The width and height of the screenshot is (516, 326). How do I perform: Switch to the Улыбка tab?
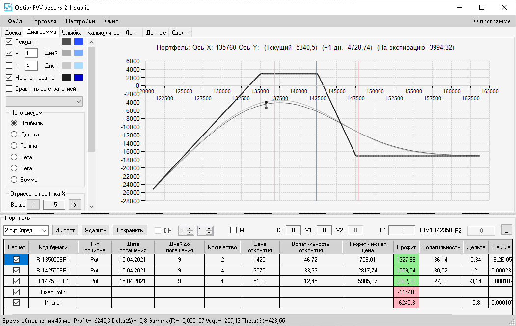[72, 32]
